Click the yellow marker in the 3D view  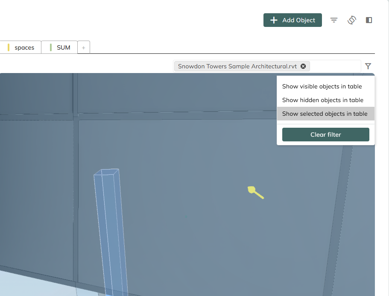tap(255, 192)
